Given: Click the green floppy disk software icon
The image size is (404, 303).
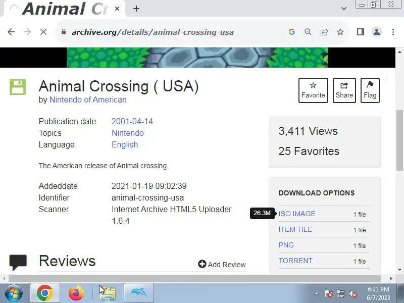Looking at the screenshot, I should (x=18, y=87).
